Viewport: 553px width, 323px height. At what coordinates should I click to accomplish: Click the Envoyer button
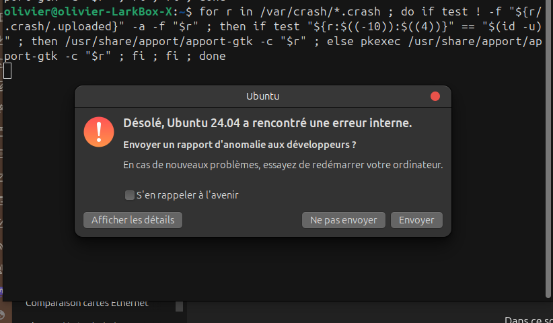click(416, 220)
